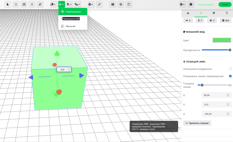Click the dashed-corner square icon

point(129,5)
